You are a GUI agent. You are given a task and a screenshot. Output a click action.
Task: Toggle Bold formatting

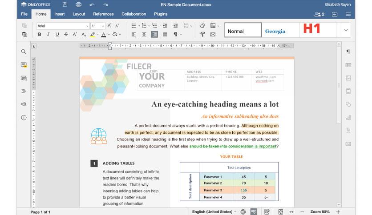tap(40, 34)
